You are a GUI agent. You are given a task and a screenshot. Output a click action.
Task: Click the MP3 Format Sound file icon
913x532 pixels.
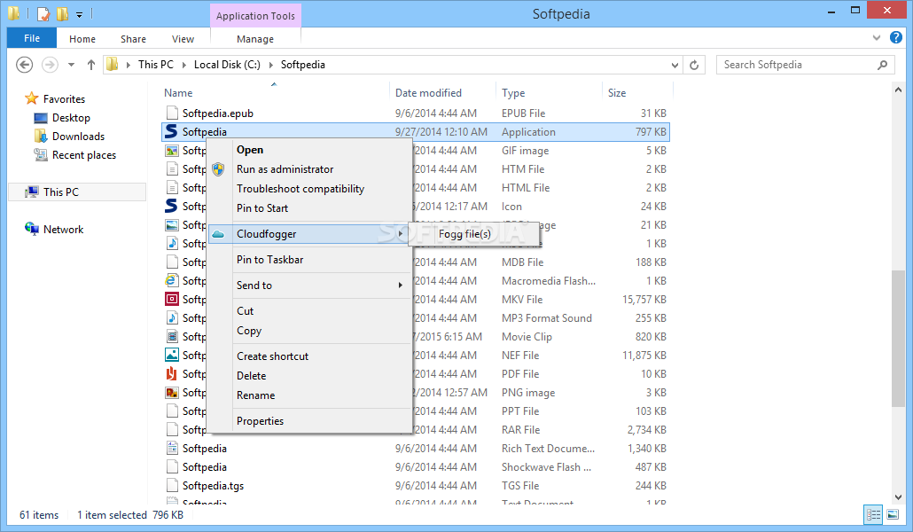point(172,317)
